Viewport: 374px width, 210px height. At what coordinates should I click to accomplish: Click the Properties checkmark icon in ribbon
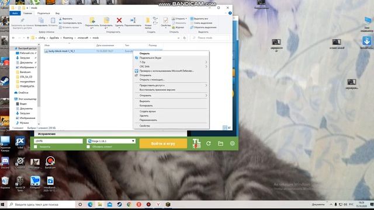coord(165,20)
